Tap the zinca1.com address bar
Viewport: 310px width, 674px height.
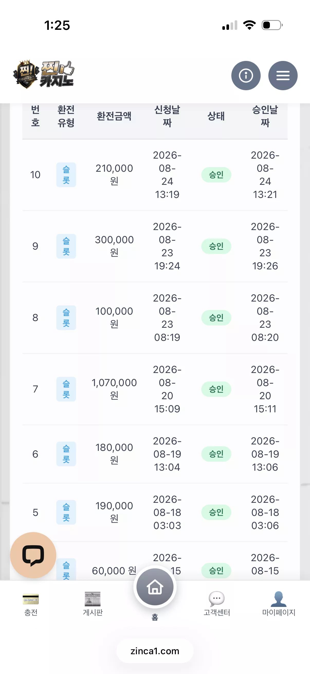click(x=155, y=651)
